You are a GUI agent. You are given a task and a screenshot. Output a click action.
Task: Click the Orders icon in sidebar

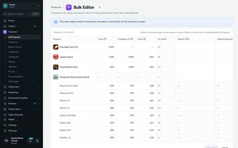point(5,26)
